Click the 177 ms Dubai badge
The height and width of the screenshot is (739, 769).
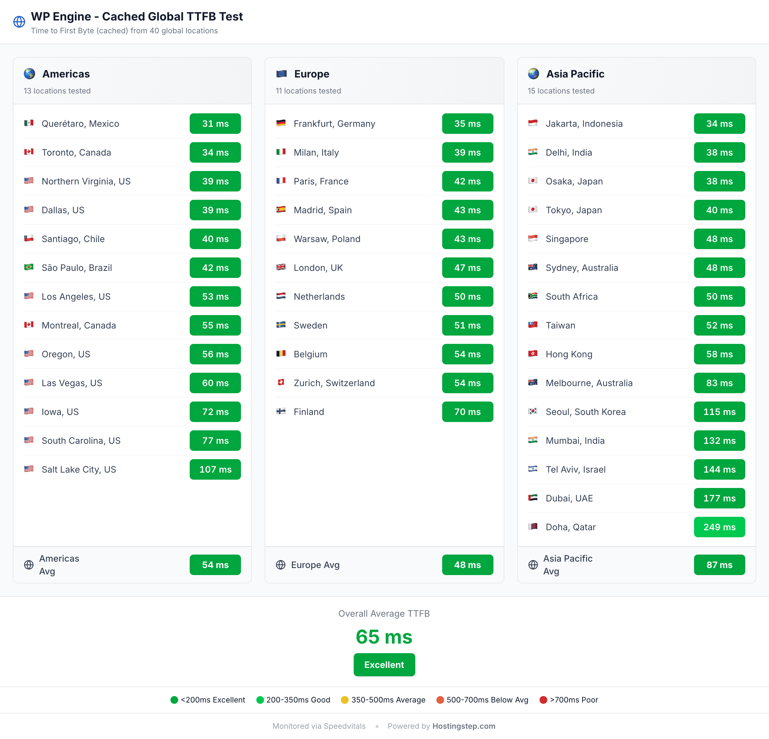point(719,498)
